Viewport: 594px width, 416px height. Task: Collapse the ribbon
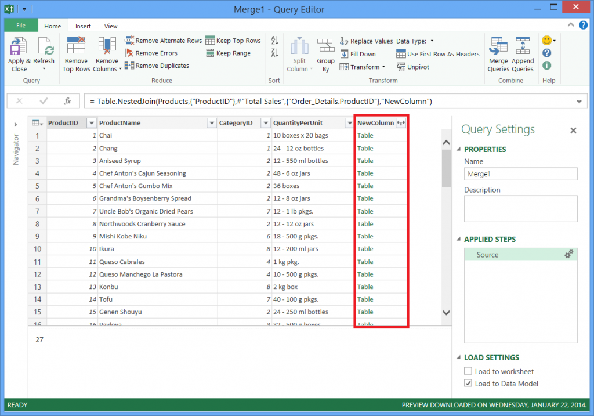pyautogui.click(x=571, y=25)
